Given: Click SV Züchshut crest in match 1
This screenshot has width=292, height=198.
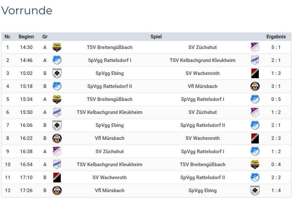Looking at the screenshot, I should pos(255,47).
